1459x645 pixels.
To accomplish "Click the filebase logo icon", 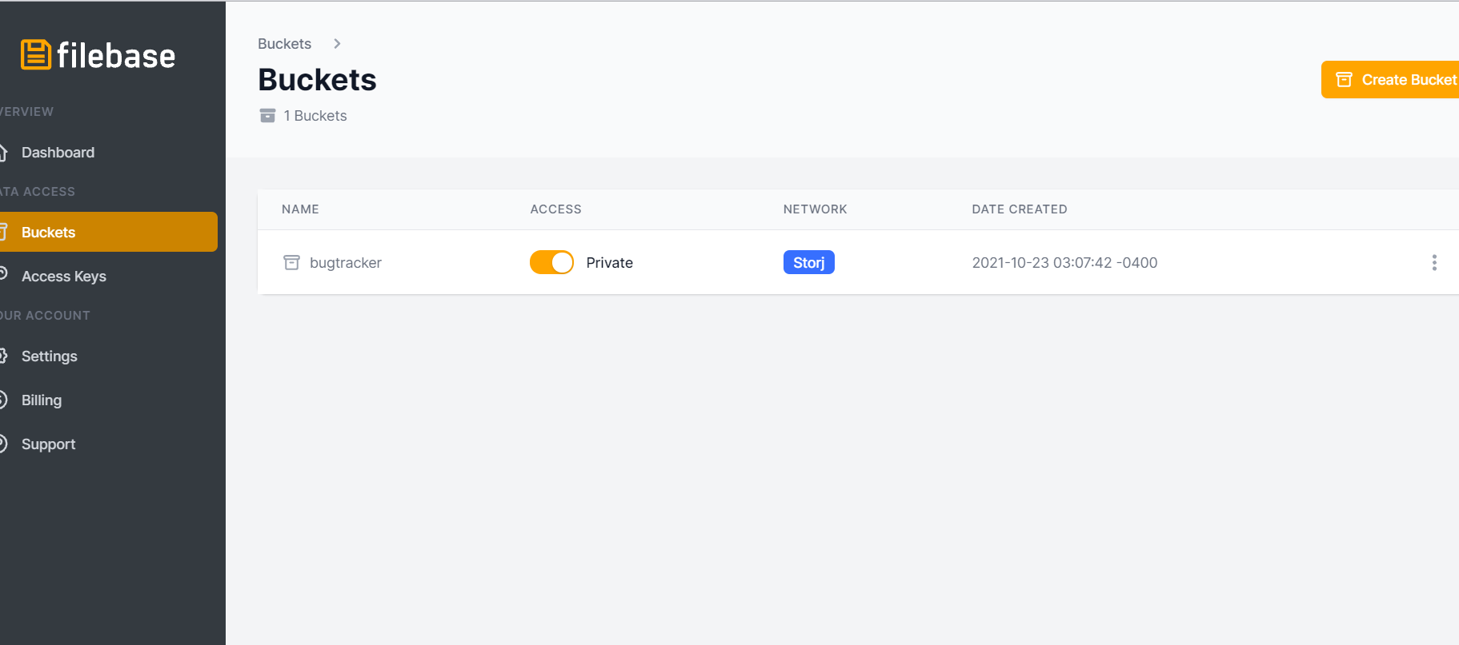I will click(36, 55).
